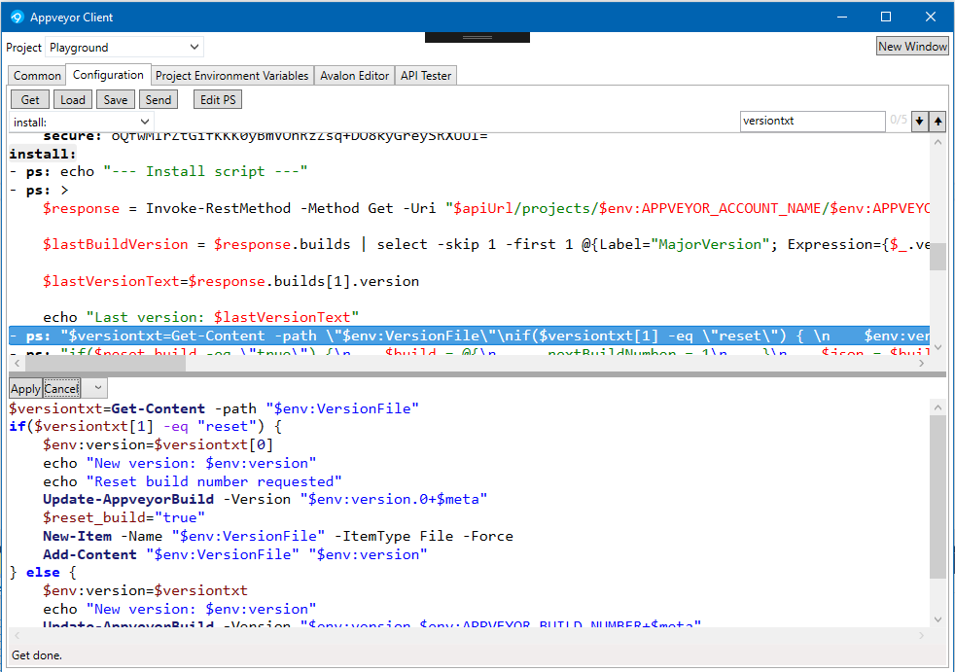This screenshot has width=955, height=672.
Task: Click the Edit PS button
Action: pyautogui.click(x=218, y=99)
